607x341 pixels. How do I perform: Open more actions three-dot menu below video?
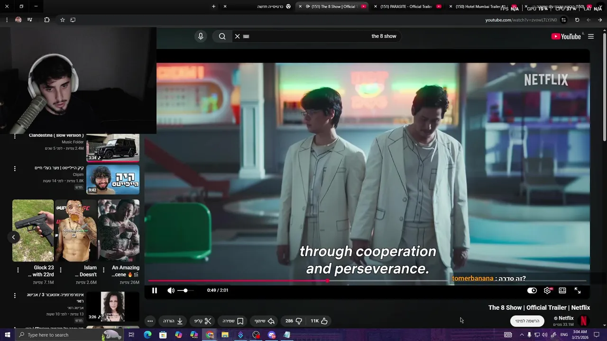pos(150,321)
